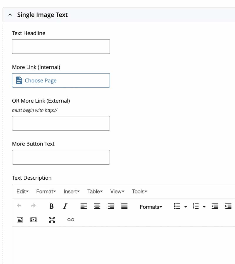Expand the bullet list style dropdown arrow
This screenshot has height=264, width=235.
(186, 207)
